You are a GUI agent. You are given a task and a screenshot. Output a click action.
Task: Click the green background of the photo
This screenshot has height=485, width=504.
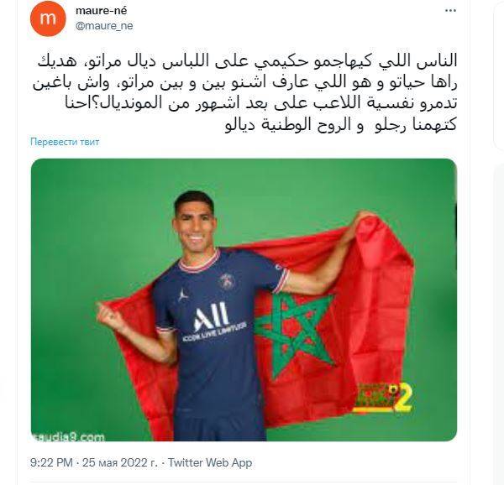[x=97, y=225]
